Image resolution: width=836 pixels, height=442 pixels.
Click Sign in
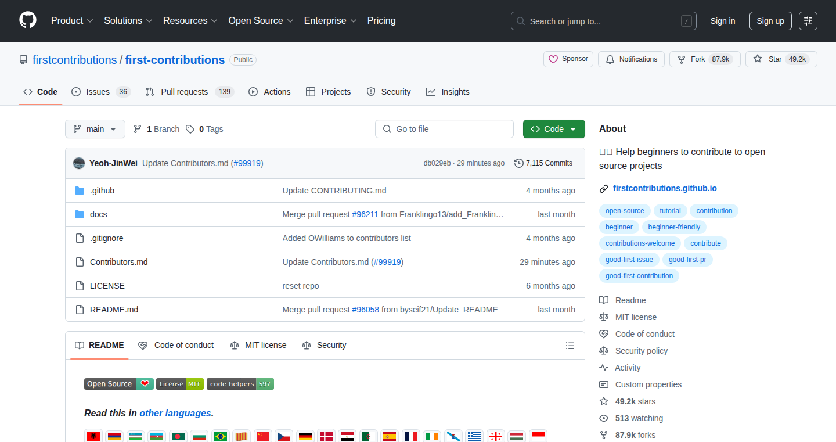point(723,21)
